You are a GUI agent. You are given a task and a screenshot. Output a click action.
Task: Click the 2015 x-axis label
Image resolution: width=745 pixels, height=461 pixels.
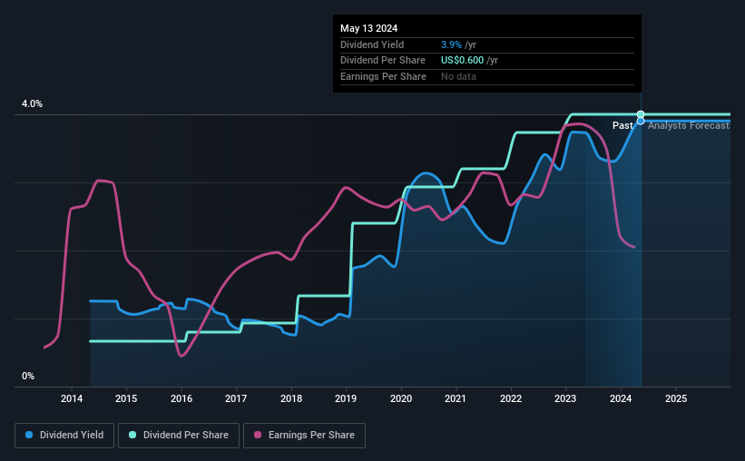coord(126,398)
